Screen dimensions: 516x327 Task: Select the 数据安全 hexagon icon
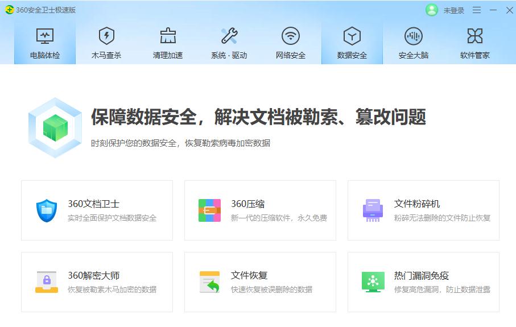point(352,36)
